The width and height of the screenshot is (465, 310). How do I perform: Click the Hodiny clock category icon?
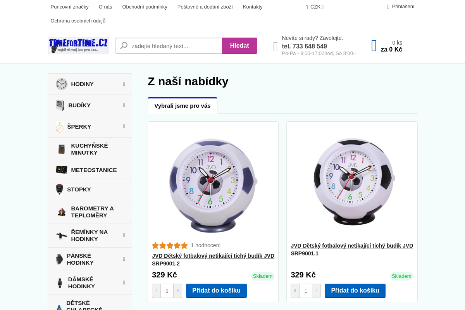[x=61, y=84]
